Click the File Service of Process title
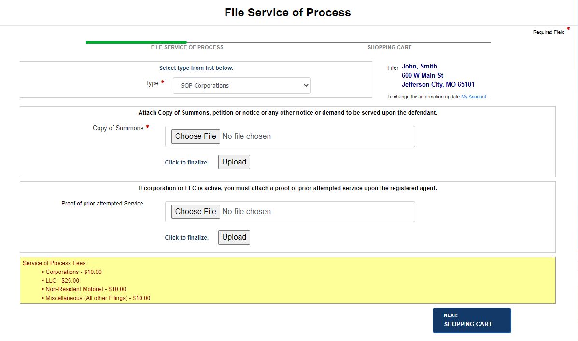Viewport: 578px width, 341px height. pyautogui.click(x=288, y=13)
